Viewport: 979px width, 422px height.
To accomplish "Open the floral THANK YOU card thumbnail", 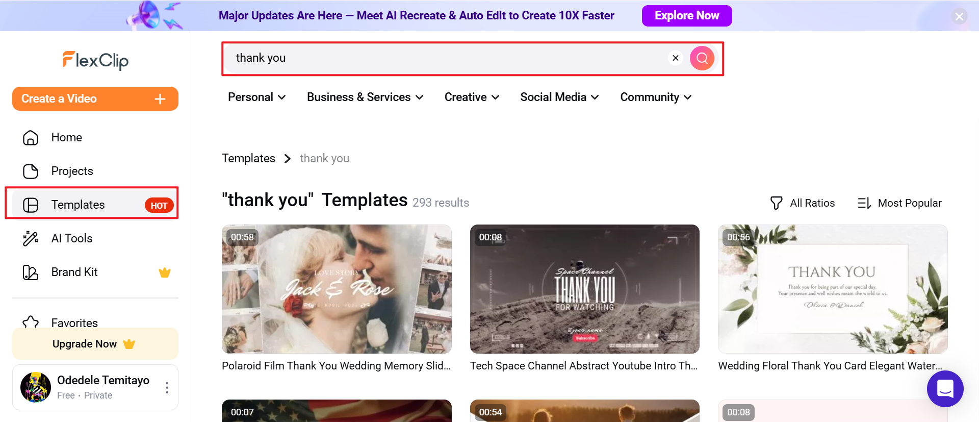I will point(833,289).
